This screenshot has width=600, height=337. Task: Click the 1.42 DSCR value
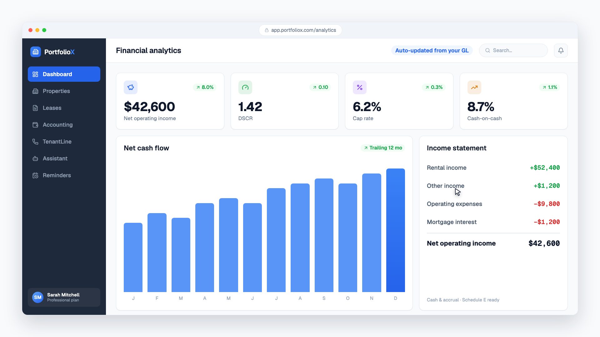pos(250,107)
